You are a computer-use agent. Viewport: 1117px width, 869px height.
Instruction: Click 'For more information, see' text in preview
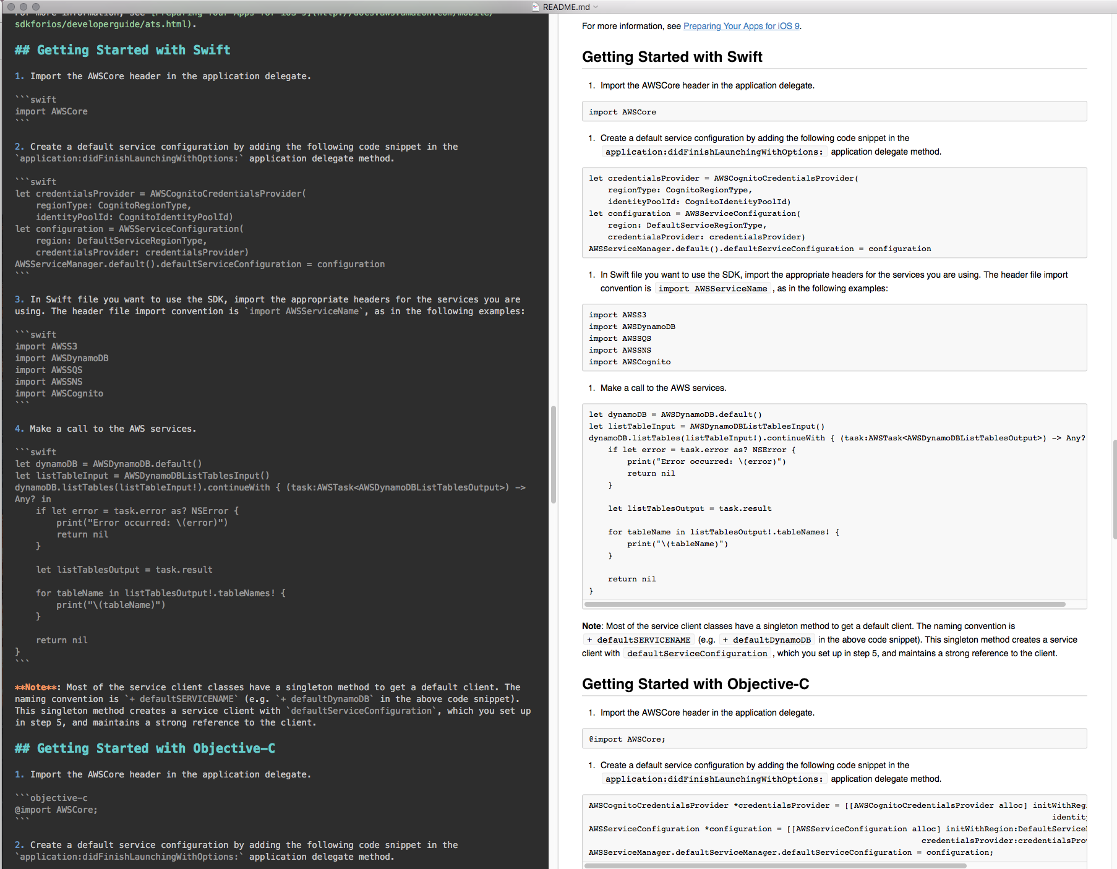point(631,26)
